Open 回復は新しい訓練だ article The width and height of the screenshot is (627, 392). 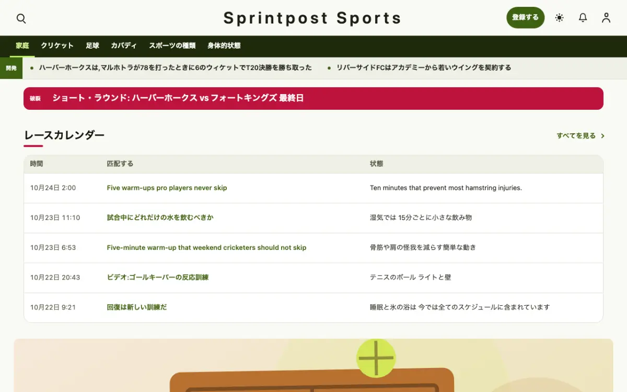[x=137, y=307]
